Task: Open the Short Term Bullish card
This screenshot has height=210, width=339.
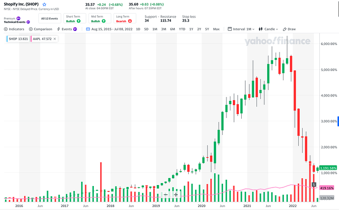Action: point(75,19)
